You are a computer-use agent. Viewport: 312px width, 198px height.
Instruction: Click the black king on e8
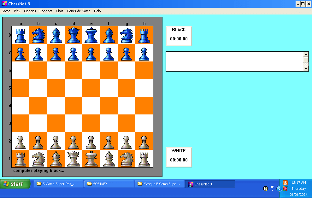tap(91, 35)
